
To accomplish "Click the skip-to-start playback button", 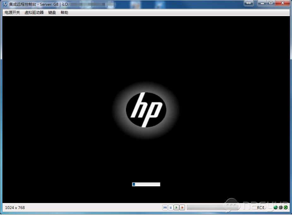I will coord(165,207).
